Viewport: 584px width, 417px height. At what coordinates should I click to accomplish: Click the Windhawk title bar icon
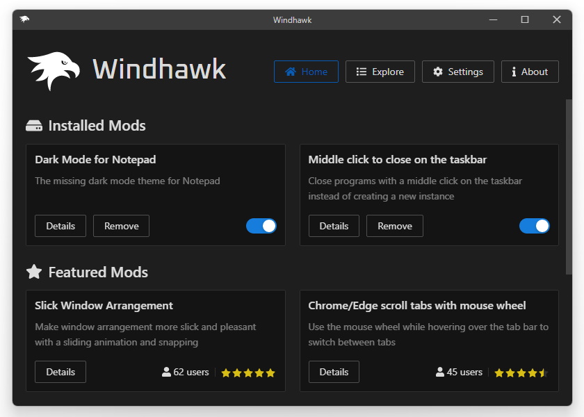click(x=25, y=20)
